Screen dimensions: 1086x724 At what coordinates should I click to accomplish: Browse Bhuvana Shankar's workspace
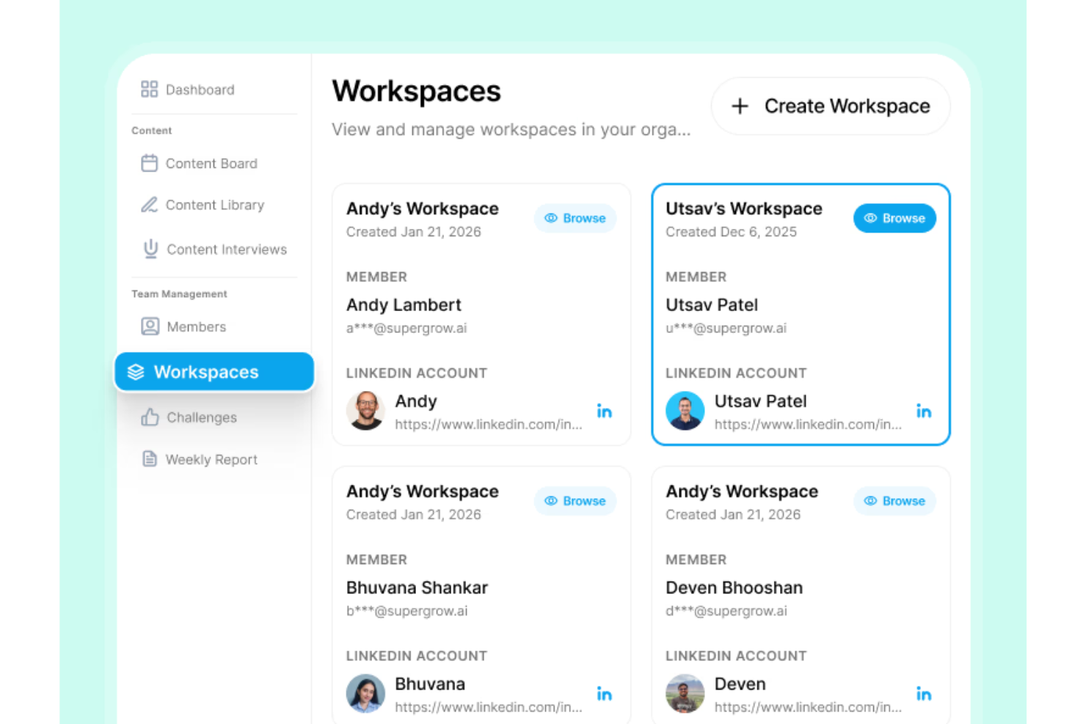point(575,501)
